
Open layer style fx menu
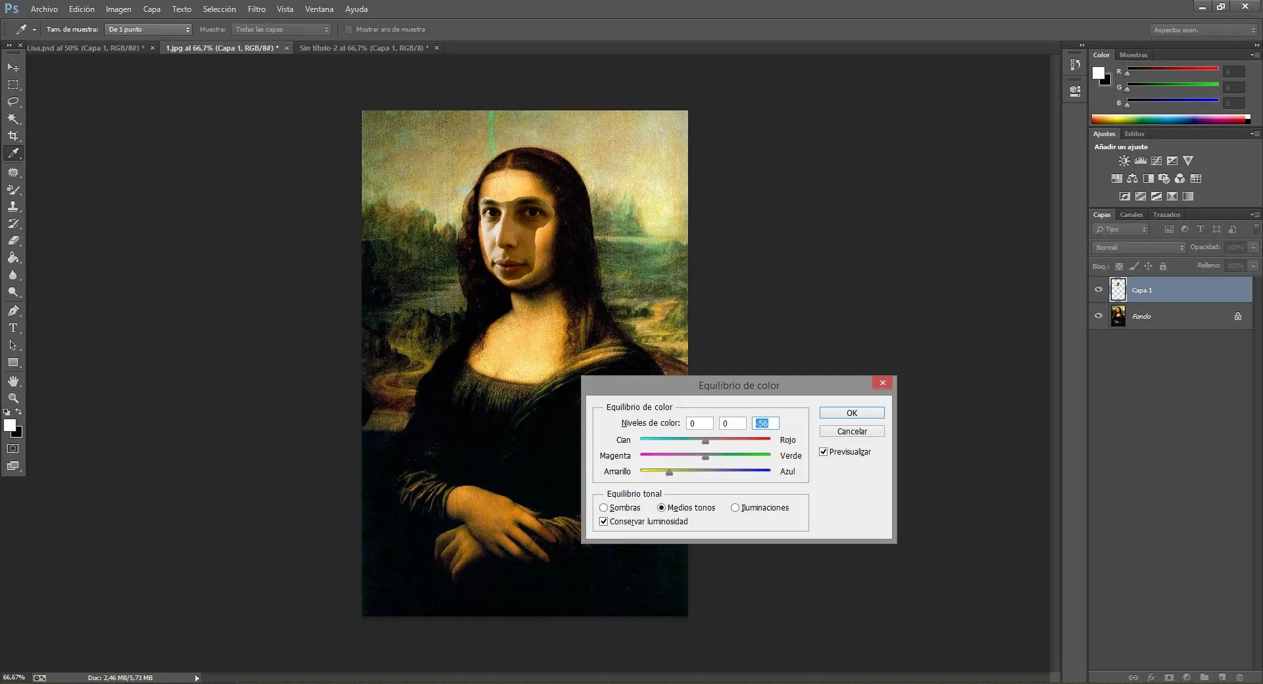click(1151, 677)
